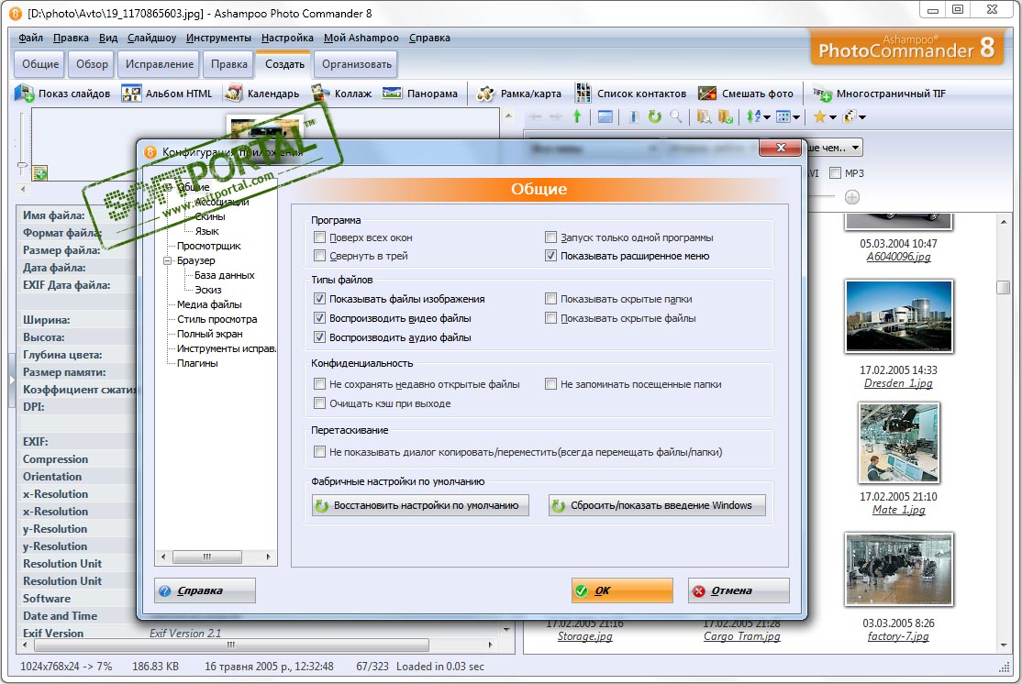1022x684 pixels.
Task: Open the Показ слайдов slideshow tool
Action: [62, 94]
